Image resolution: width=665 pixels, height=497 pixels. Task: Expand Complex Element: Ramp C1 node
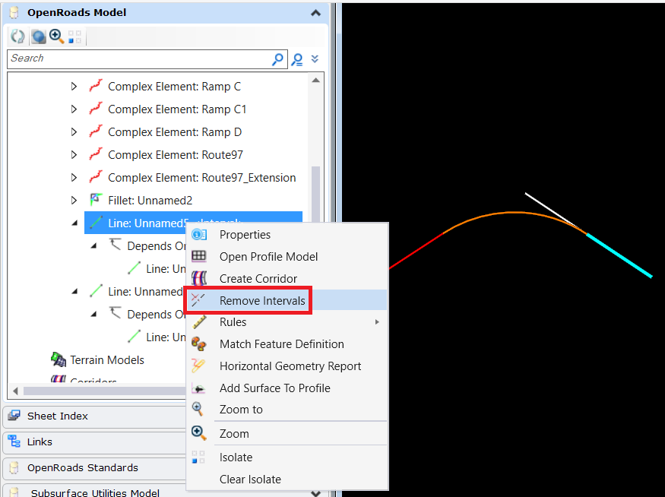[x=74, y=109]
